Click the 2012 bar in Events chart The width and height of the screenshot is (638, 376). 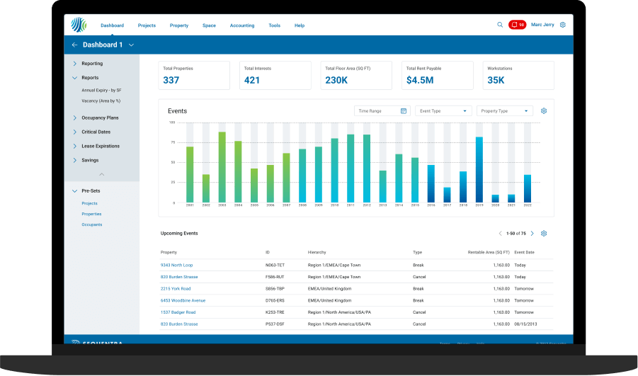coord(367,169)
